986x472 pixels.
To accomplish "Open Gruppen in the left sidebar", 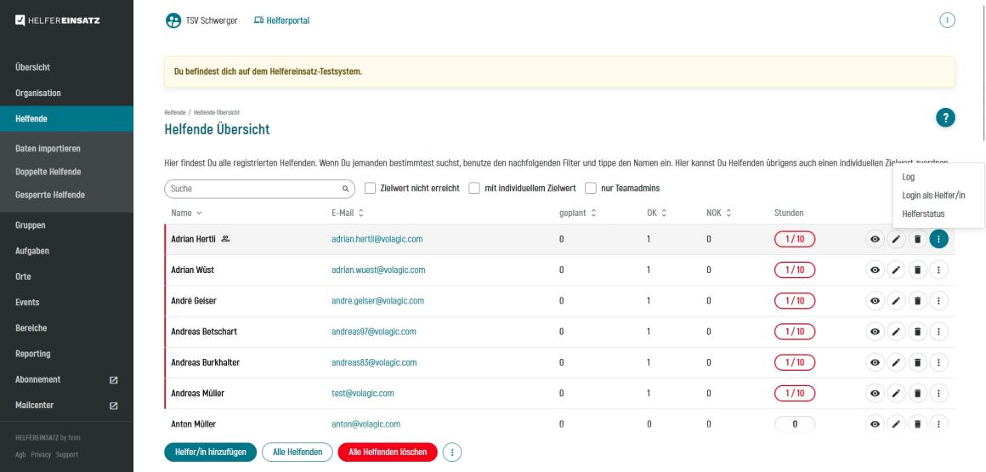I will point(31,226).
